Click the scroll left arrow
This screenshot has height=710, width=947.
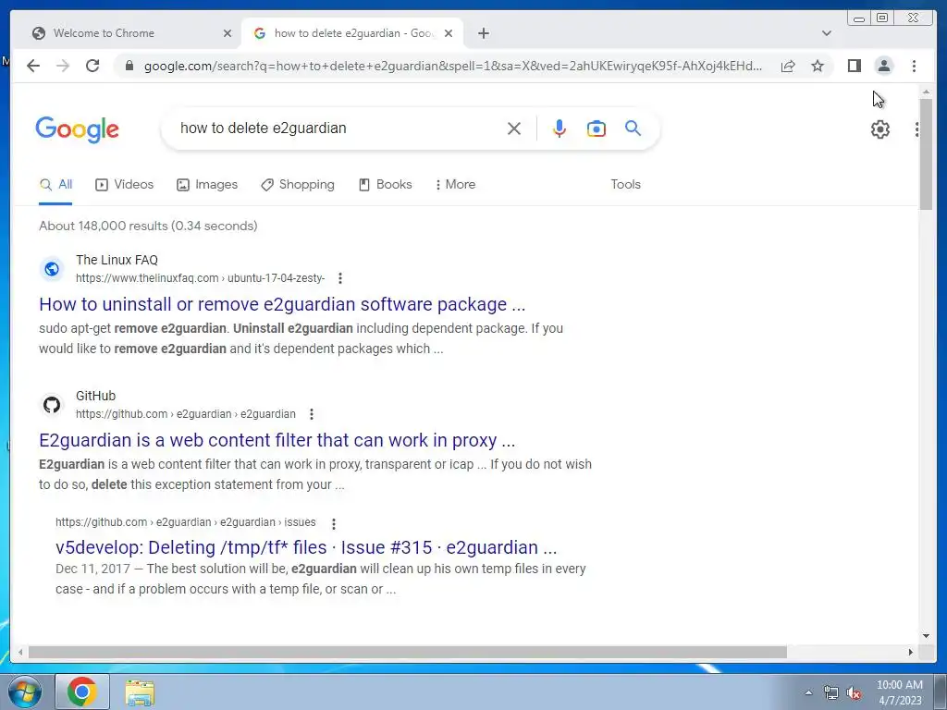coord(20,652)
